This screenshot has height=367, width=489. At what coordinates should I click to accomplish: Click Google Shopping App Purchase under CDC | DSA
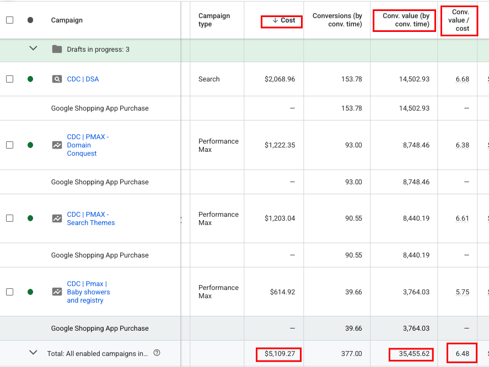point(100,108)
